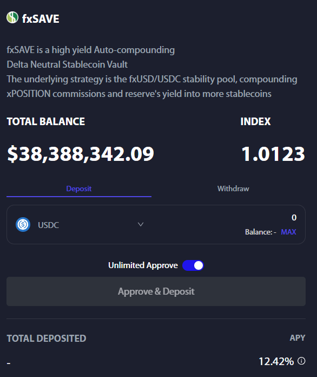Click the index value 1.0123
Viewport: 317px width, 377px height.
pos(273,154)
